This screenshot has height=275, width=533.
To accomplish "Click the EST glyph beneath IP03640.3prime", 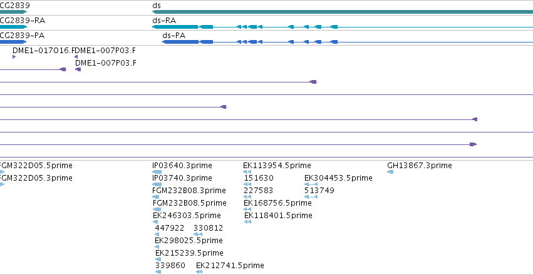I will click(x=157, y=172).
